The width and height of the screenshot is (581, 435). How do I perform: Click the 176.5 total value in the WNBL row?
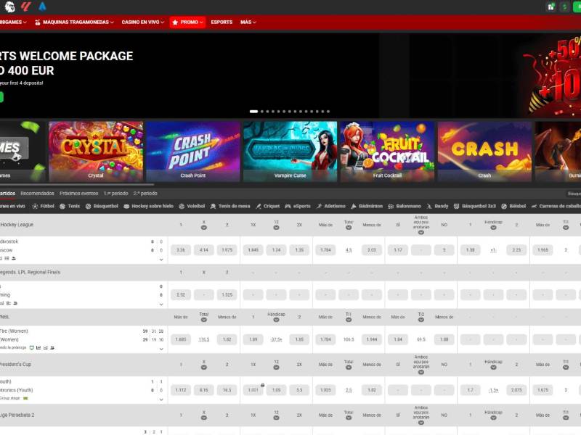coord(204,339)
